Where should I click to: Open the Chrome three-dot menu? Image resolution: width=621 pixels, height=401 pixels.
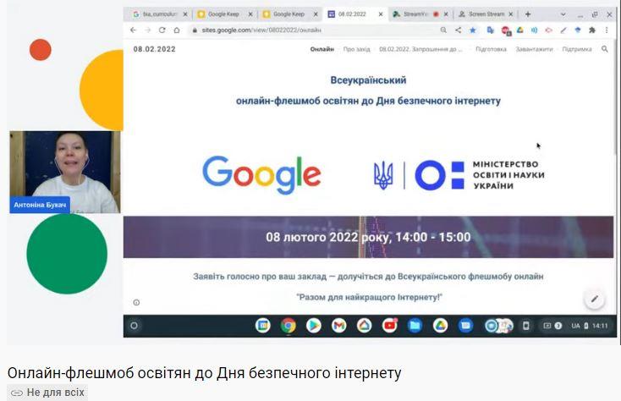(607, 30)
